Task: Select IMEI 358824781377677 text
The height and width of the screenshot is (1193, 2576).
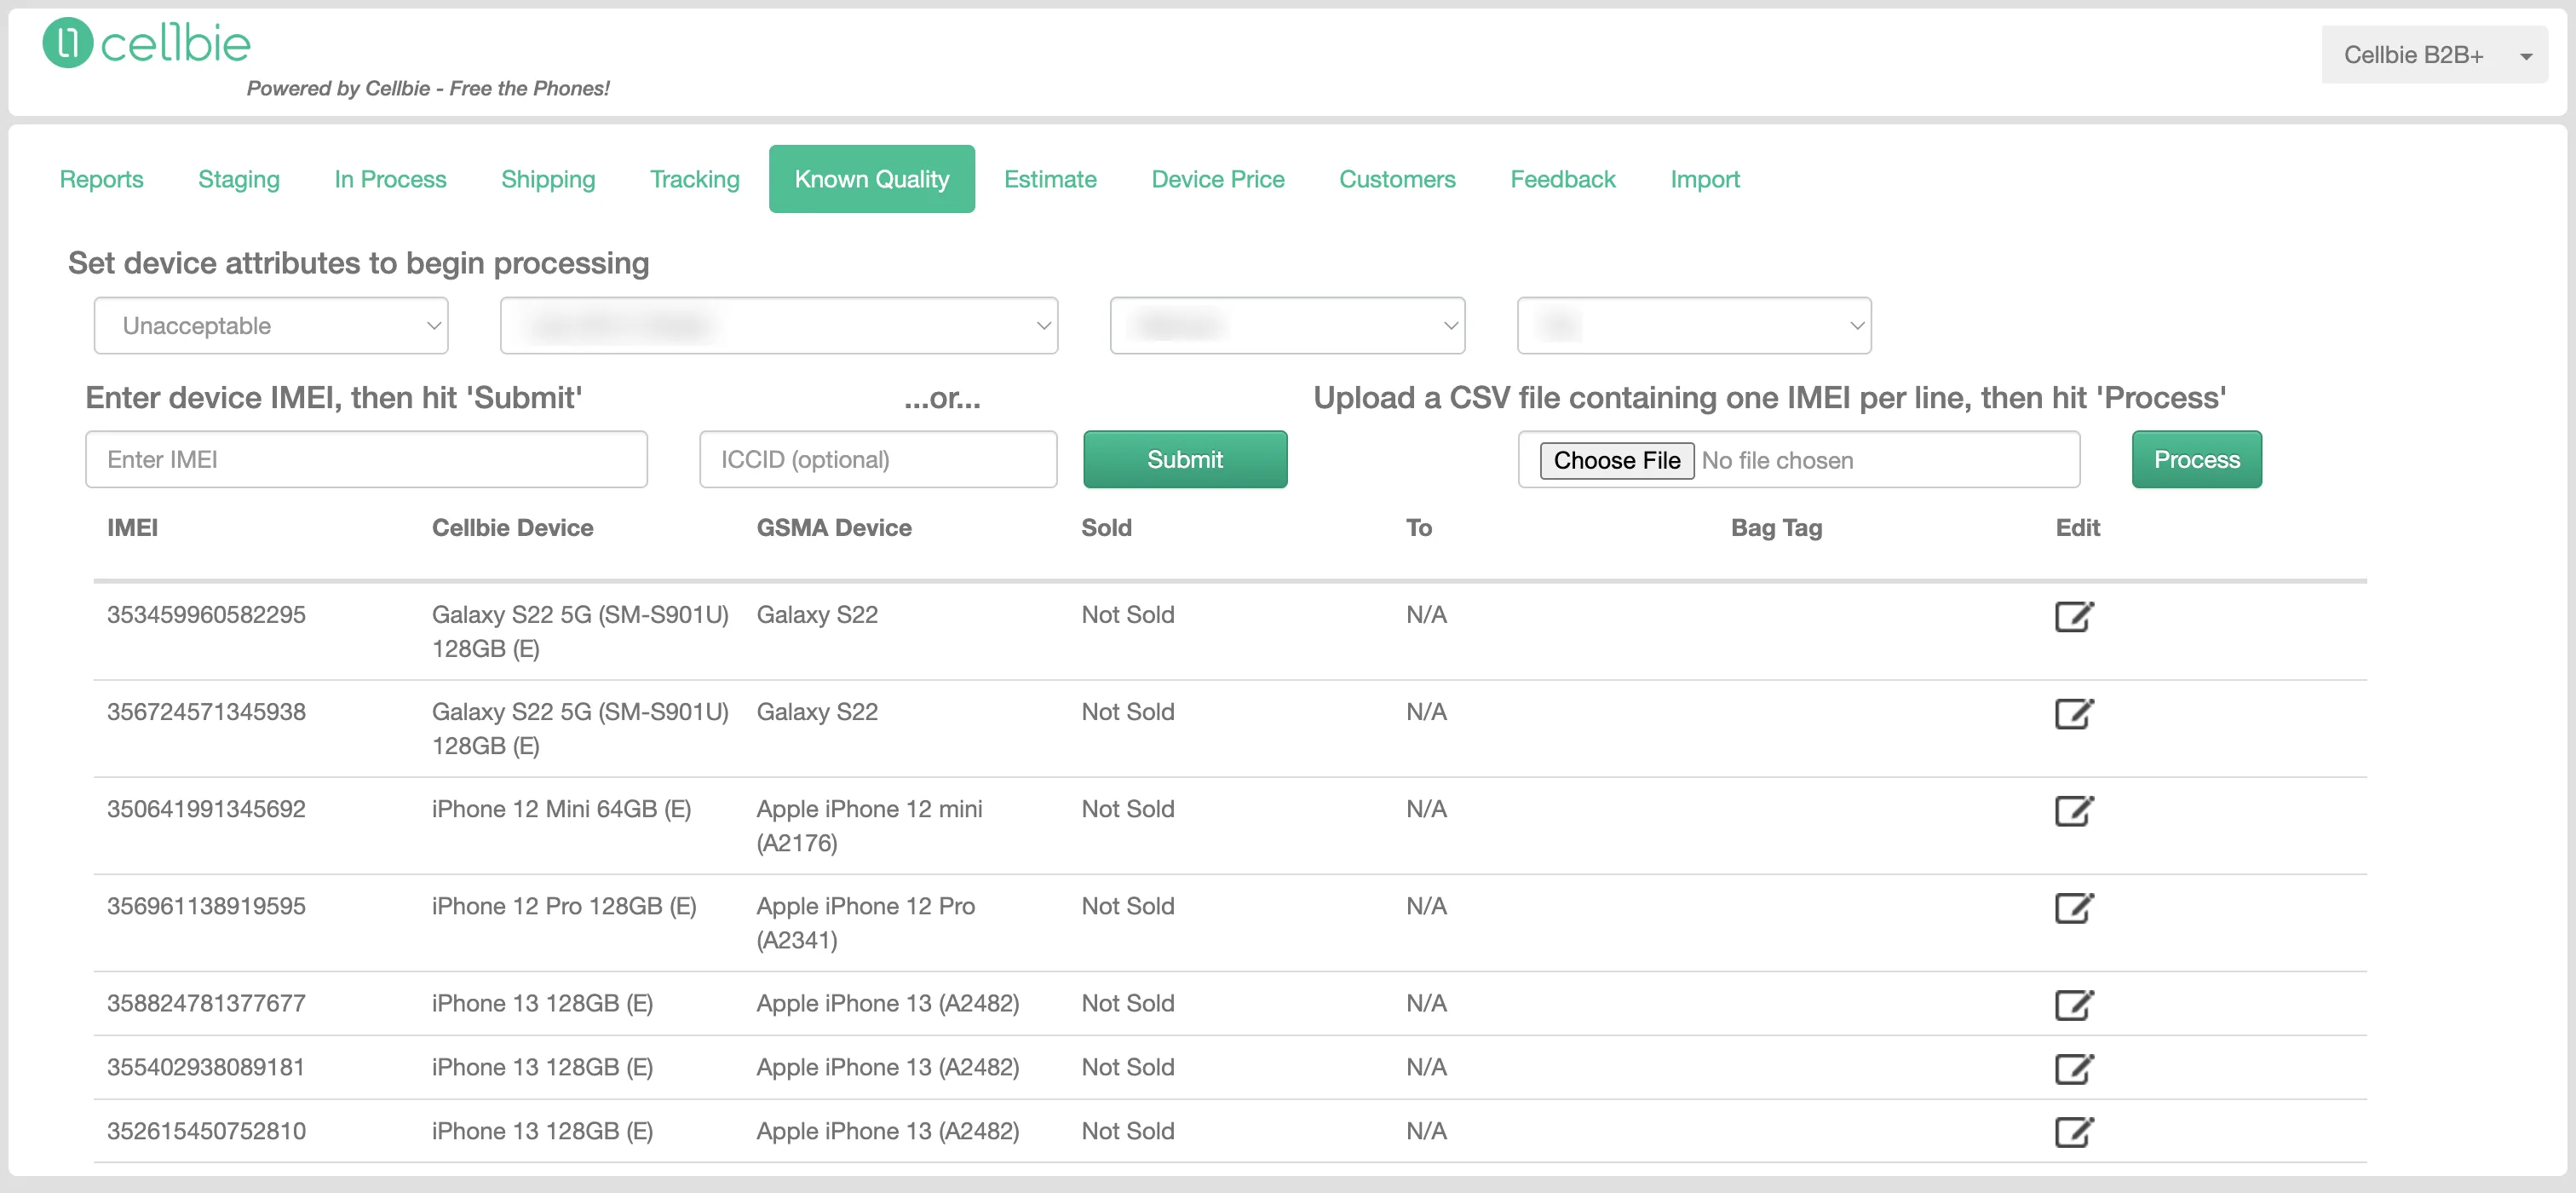Action: 206,1003
